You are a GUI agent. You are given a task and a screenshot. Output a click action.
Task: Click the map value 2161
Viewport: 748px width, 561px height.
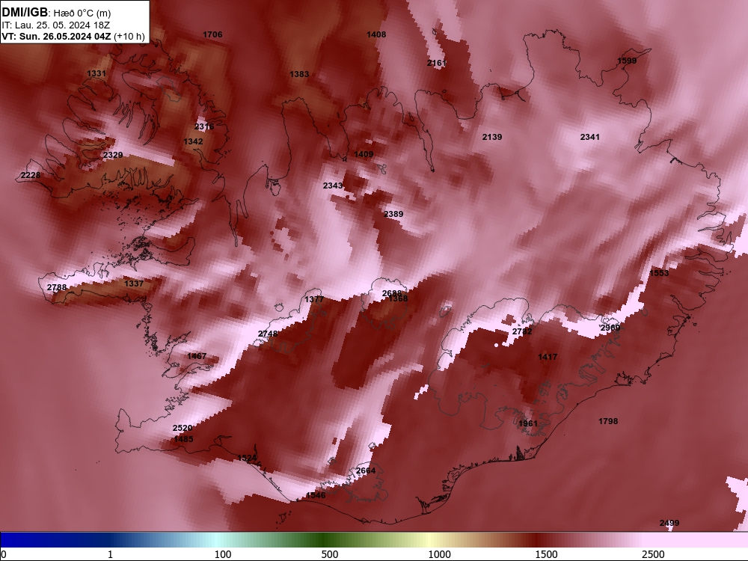(437, 63)
